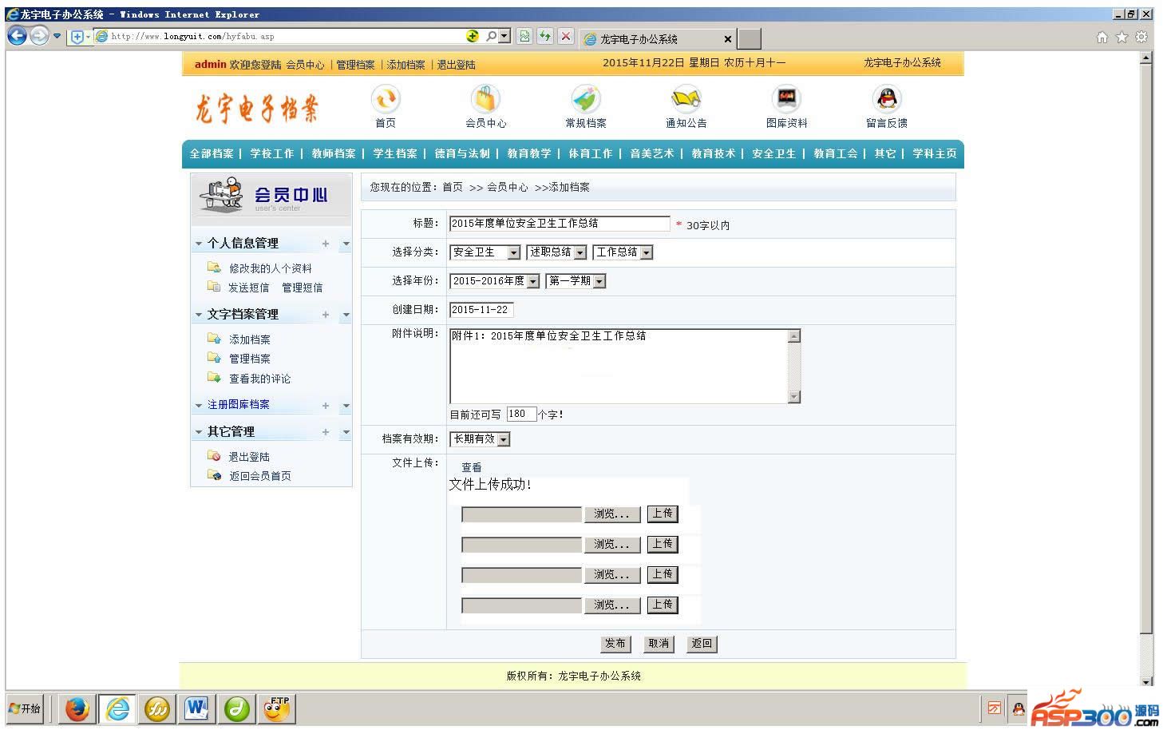The height and width of the screenshot is (730, 1167).
Task: Open the browser home page icon
Action: (1102, 37)
